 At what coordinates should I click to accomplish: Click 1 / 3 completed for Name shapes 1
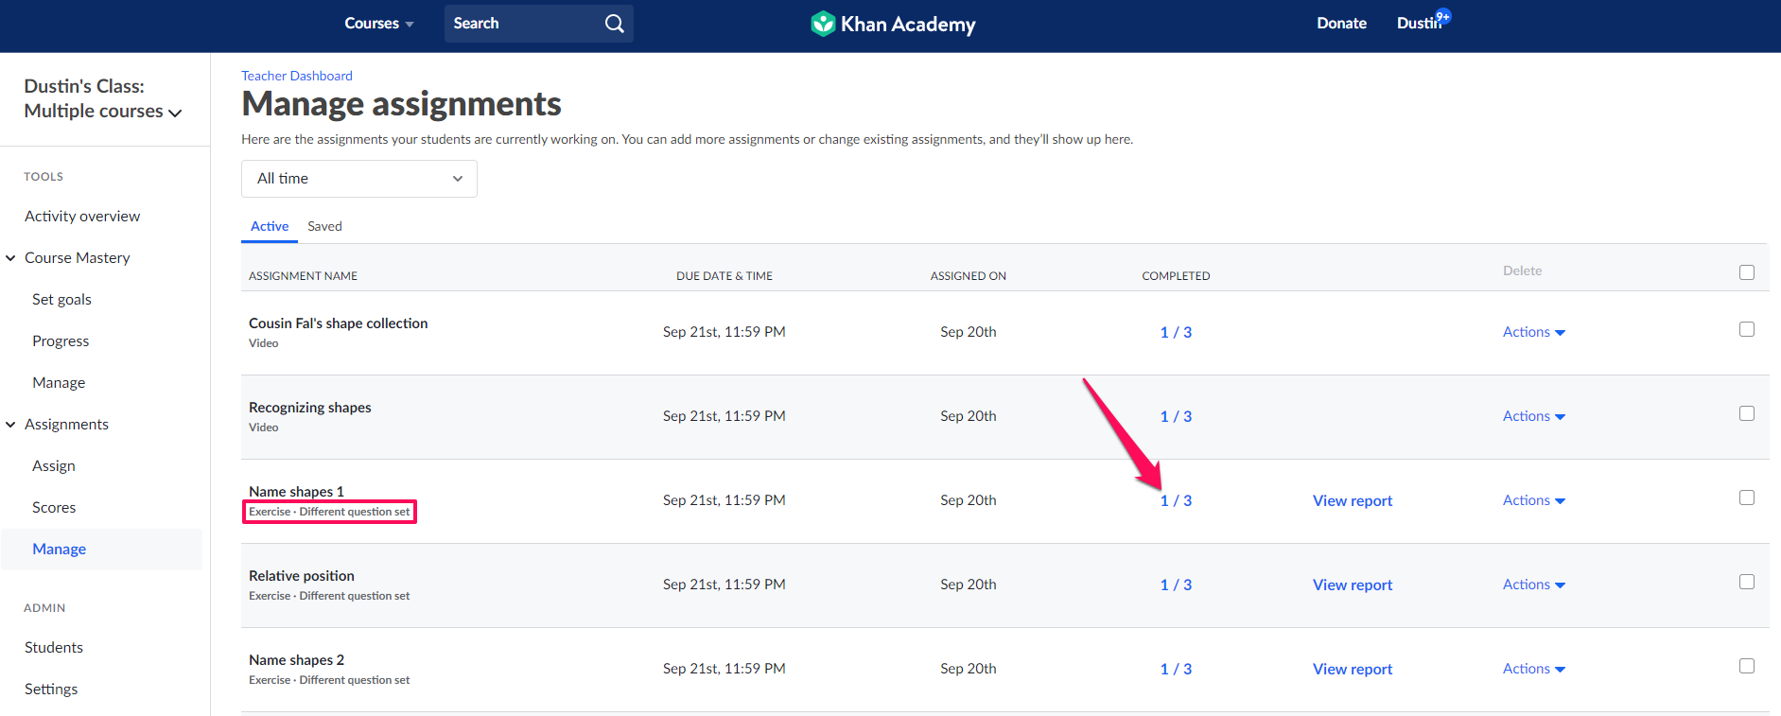coord(1176,501)
